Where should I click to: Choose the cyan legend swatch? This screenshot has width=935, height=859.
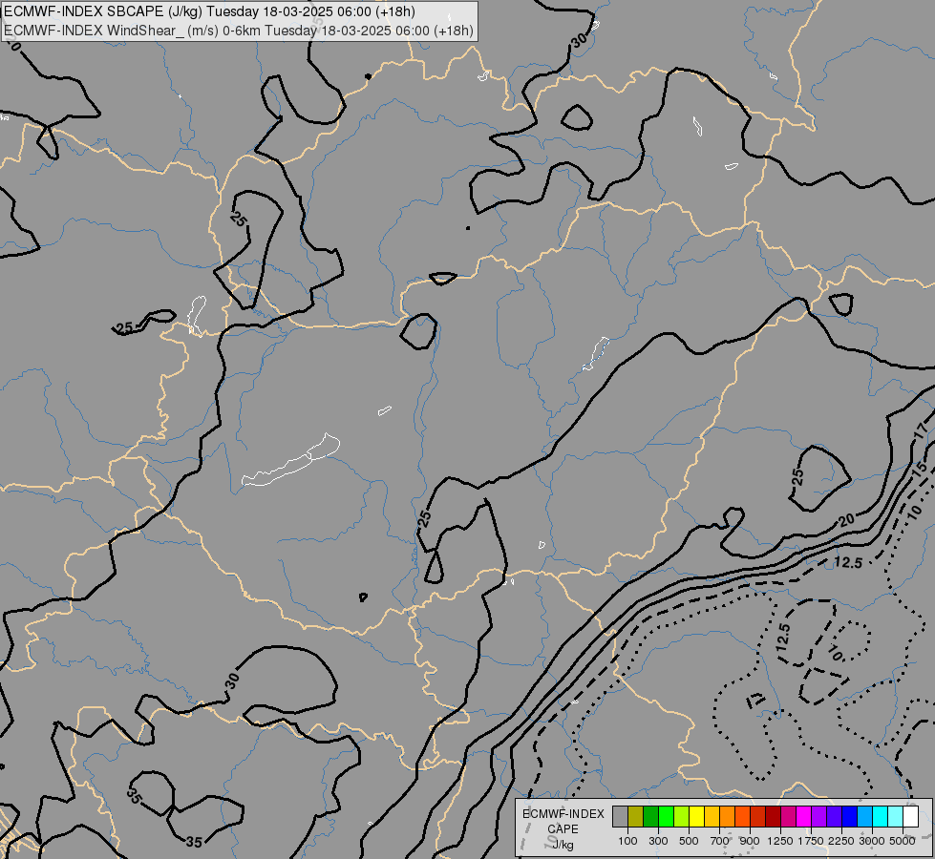880,817
